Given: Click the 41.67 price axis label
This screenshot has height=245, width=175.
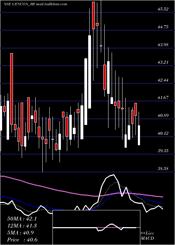Looking at the screenshot, I should pos(163,98).
